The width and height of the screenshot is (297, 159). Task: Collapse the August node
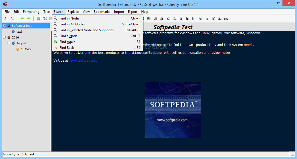tap(9, 43)
